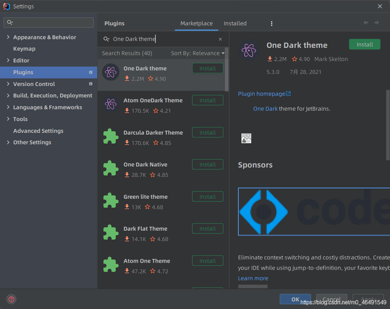Click the Atom OneDark Theme atom icon
Viewport: 390px width, 309px height.
point(111,104)
